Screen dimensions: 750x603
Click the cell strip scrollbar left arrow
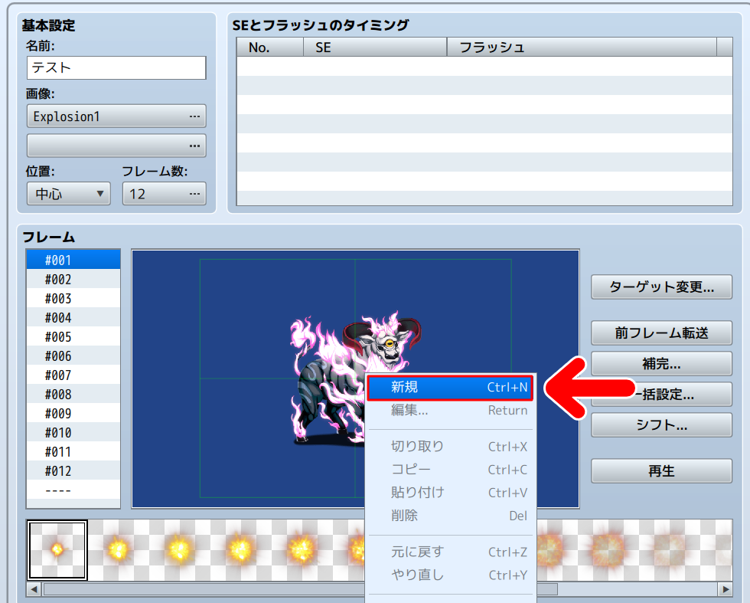point(34,588)
